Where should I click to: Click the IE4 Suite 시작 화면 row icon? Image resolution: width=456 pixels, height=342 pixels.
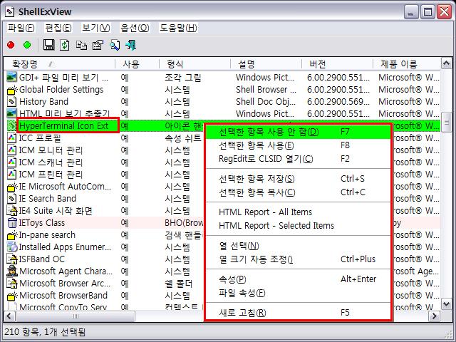[11, 211]
